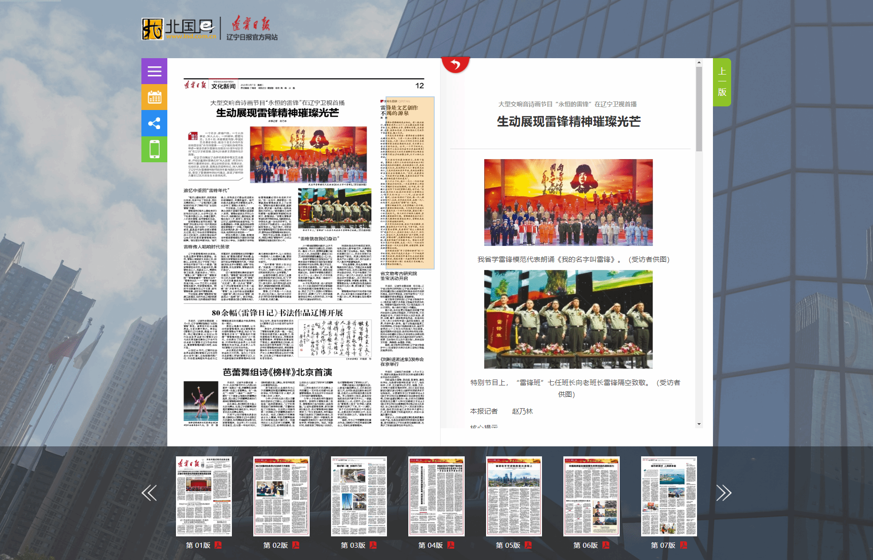Viewport: 873px width, 560px height.
Task: Open the 第03版 page thumbnail
Action: 359,496
